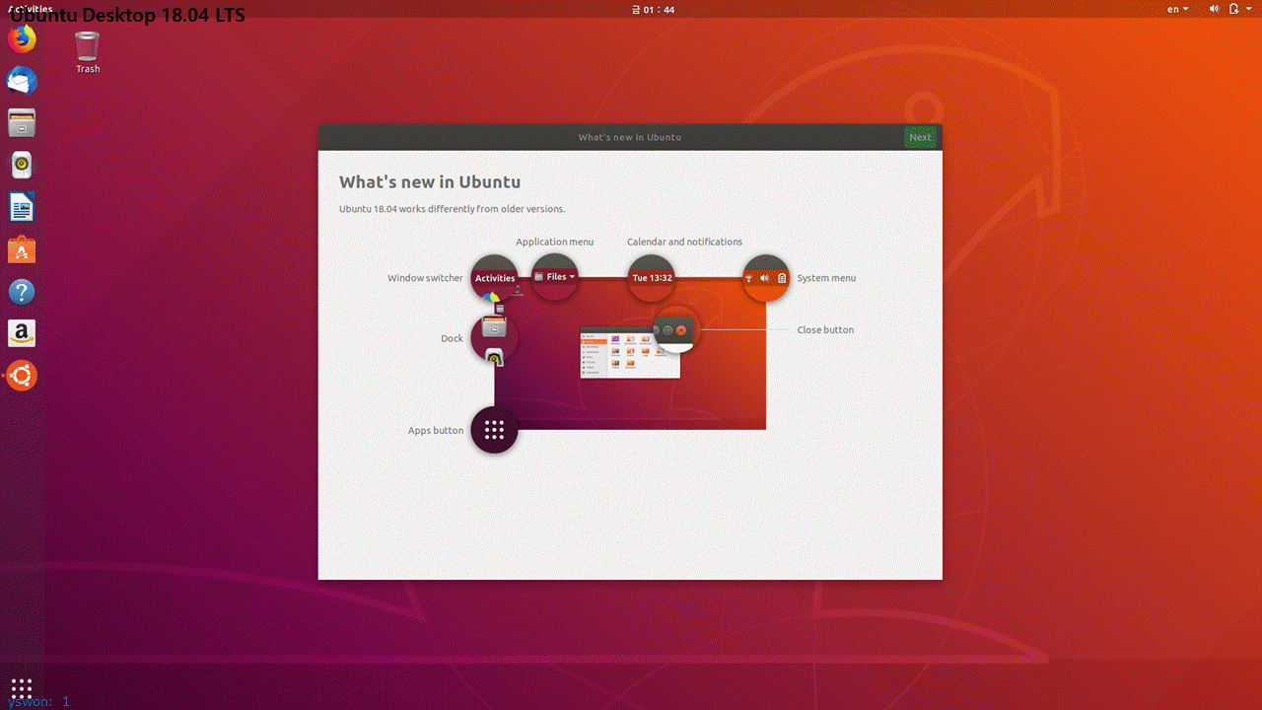Viewport: 1262px width, 710px height.
Task: Click the Apps button circle in illustration
Action: tap(494, 430)
